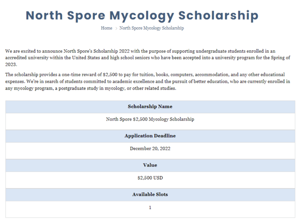The height and width of the screenshot is (222, 301).
Task: Select North Spore Mycology Scholarship breadcrumb
Action: click(x=151, y=28)
